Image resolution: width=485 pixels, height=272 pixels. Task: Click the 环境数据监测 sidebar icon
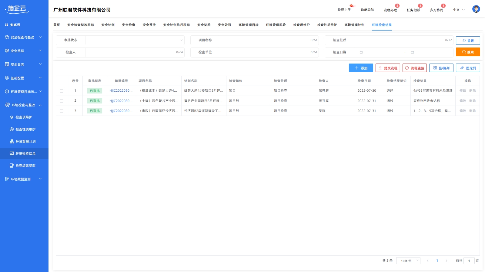(7, 179)
